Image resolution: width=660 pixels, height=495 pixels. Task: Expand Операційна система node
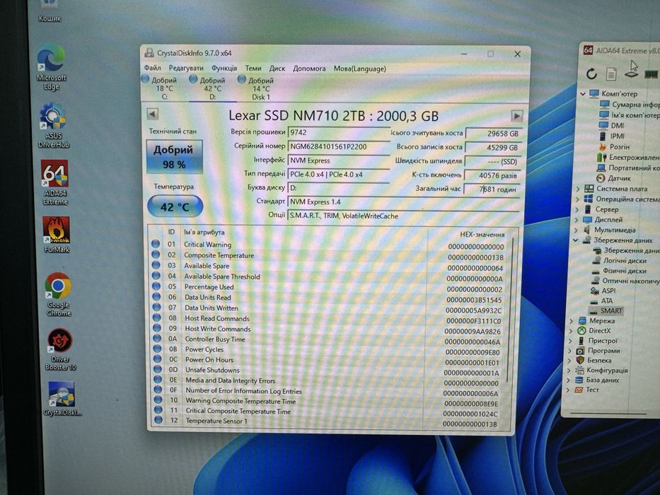[577, 199]
